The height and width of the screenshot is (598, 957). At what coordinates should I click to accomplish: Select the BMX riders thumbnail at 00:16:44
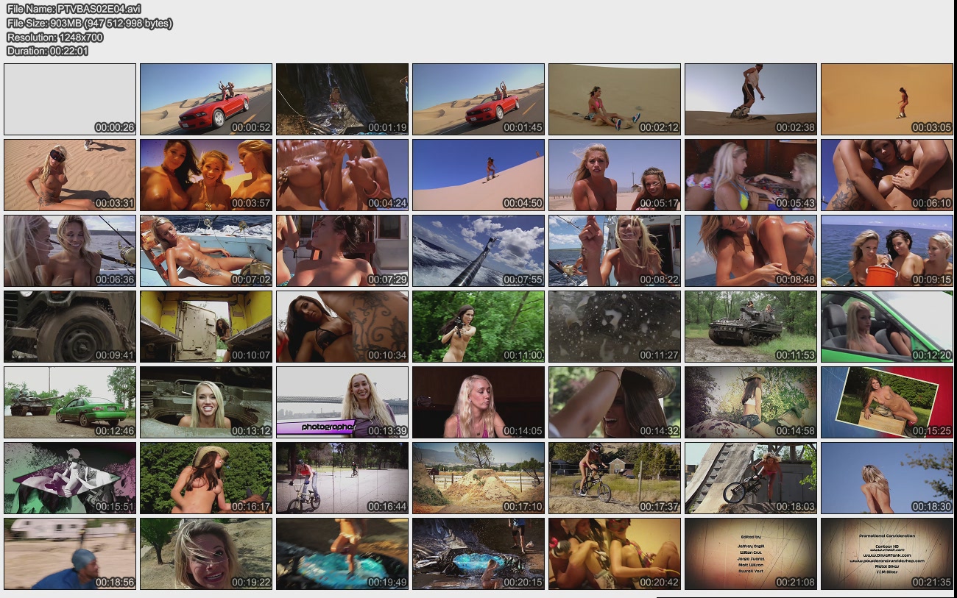click(342, 478)
